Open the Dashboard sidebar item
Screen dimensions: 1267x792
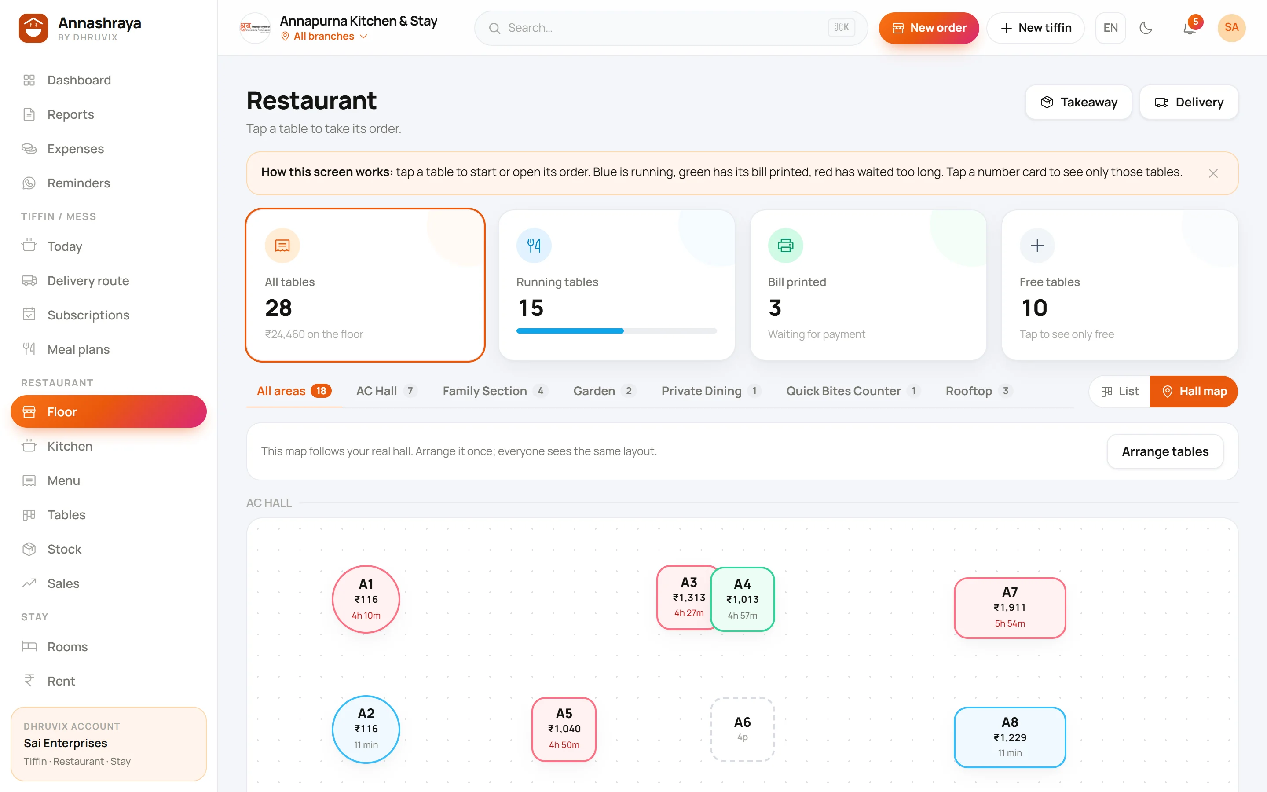coord(108,80)
